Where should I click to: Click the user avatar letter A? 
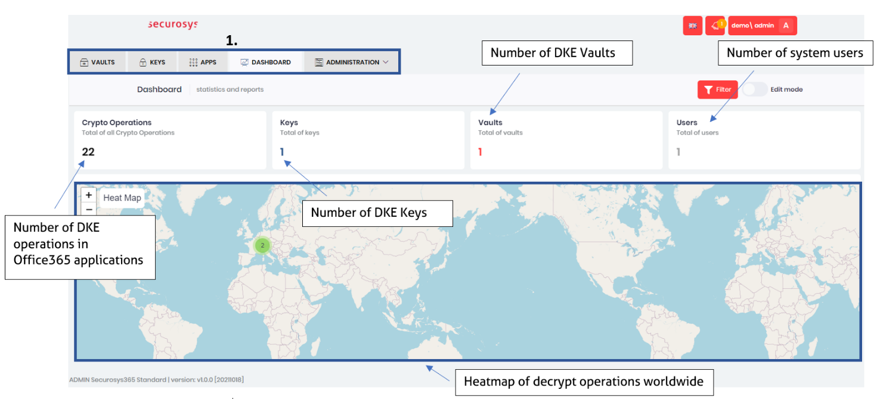(x=786, y=26)
